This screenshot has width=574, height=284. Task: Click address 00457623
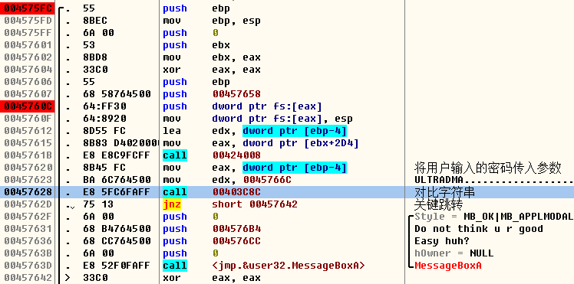(x=28, y=180)
